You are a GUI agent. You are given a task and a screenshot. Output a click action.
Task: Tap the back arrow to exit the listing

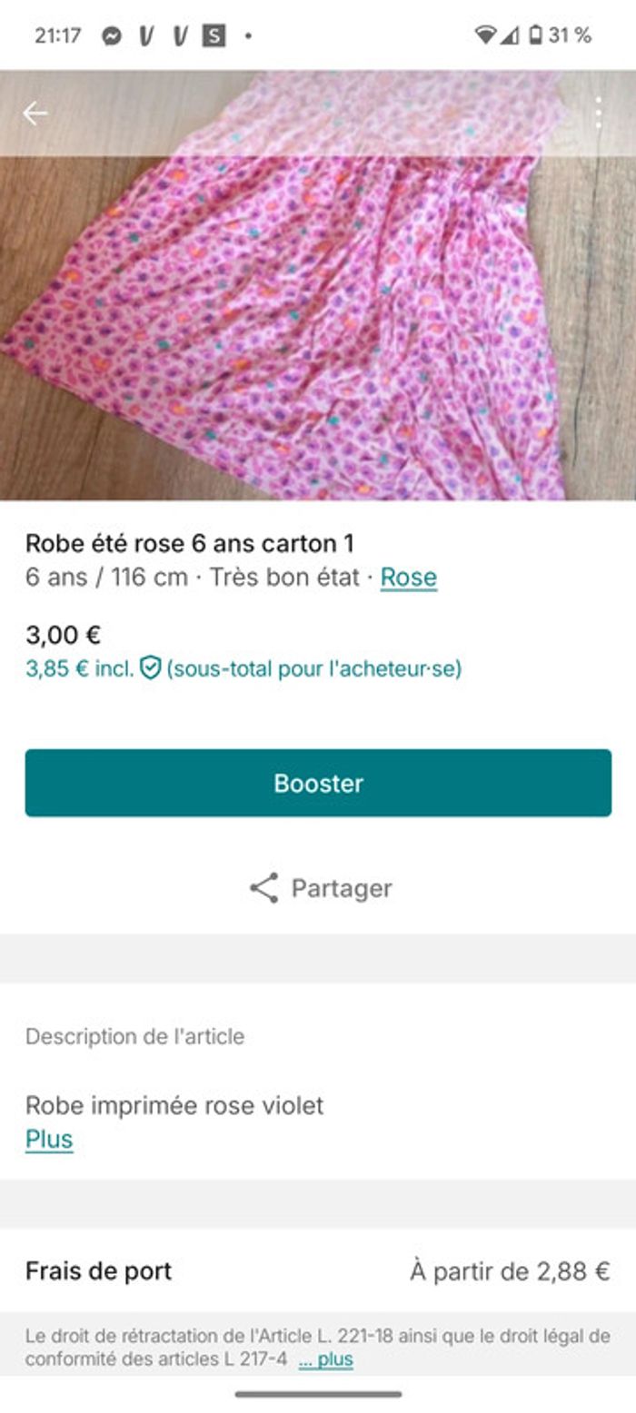click(x=36, y=113)
